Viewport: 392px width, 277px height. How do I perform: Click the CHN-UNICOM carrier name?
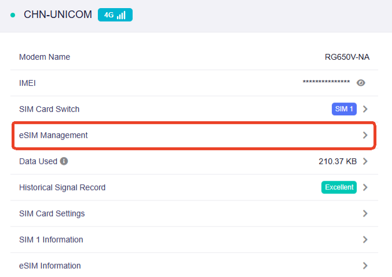coord(58,14)
